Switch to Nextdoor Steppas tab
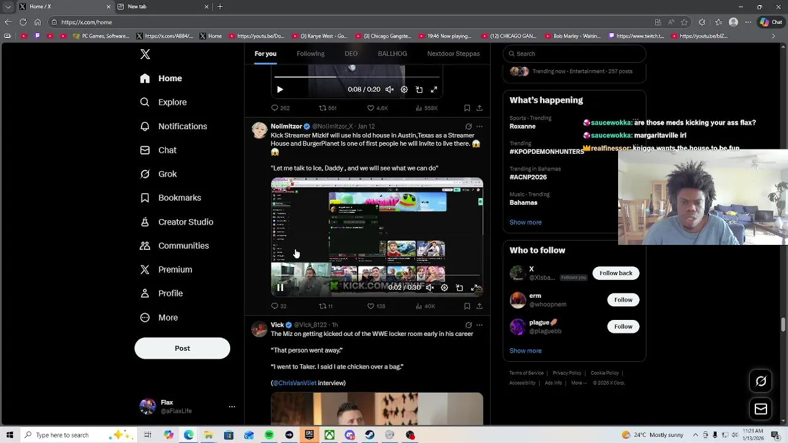Viewport: 788px width, 443px height. pyautogui.click(x=453, y=54)
